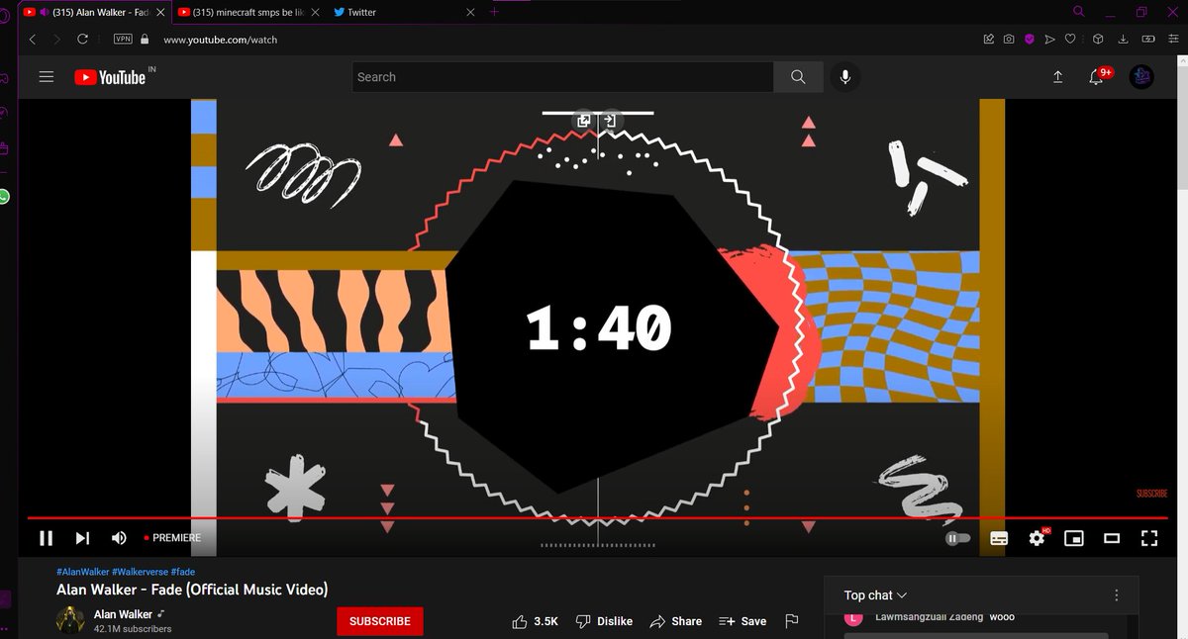Open YouTube notifications bell
This screenshot has height=639, width=1188.
point(1098,76)
